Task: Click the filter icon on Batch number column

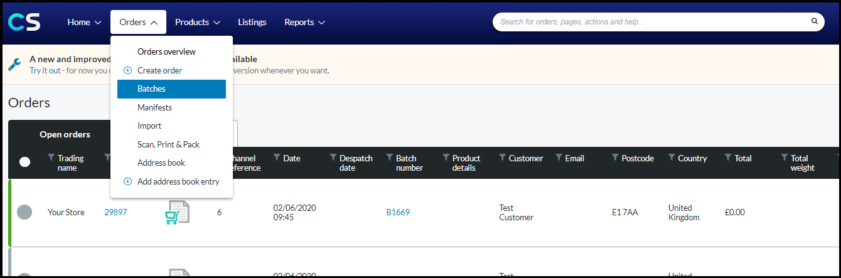Action: click(x=390, y=158)
